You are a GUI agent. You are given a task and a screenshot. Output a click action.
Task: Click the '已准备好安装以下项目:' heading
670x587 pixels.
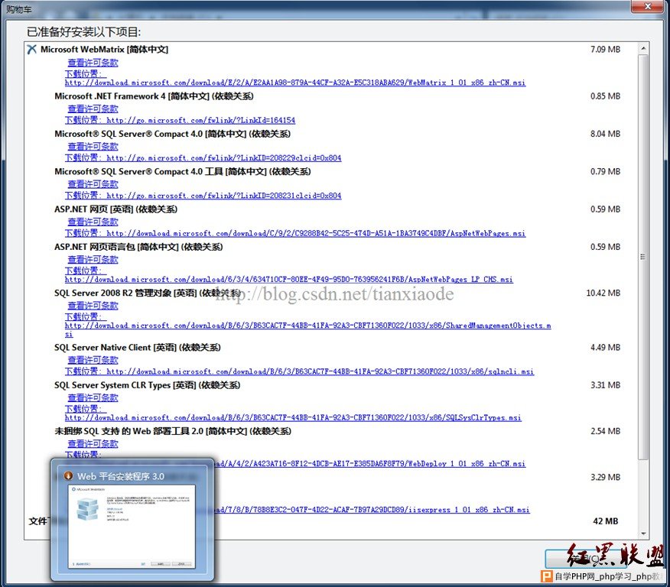(84, 32)
